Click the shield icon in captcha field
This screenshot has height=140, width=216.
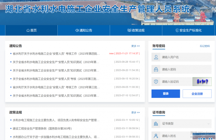pos(156,82)
